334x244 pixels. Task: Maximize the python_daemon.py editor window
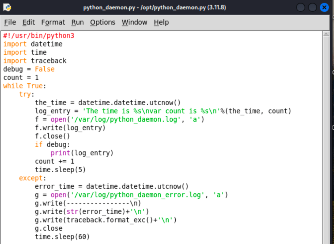[x=312, y=7]
